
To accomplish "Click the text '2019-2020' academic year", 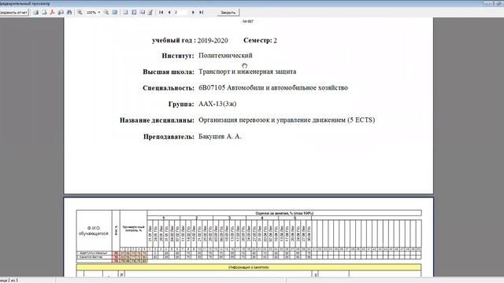I will (213, 40).
